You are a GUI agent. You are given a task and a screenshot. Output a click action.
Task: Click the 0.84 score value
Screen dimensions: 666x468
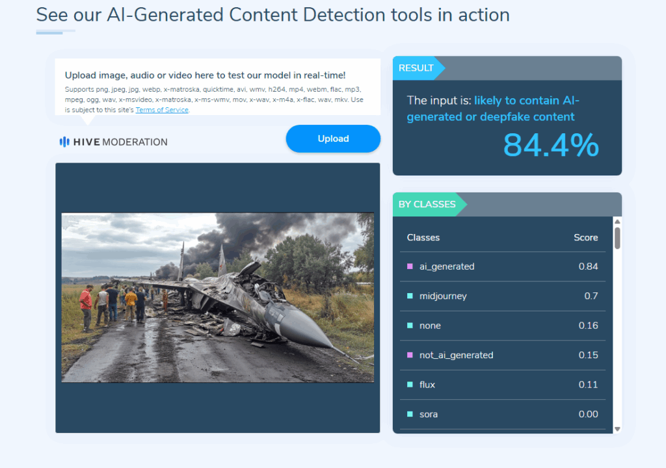tap(588, 266)
